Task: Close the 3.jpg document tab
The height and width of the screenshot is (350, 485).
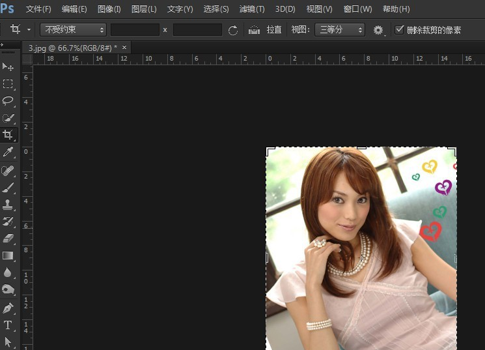Action: [124, 48]
